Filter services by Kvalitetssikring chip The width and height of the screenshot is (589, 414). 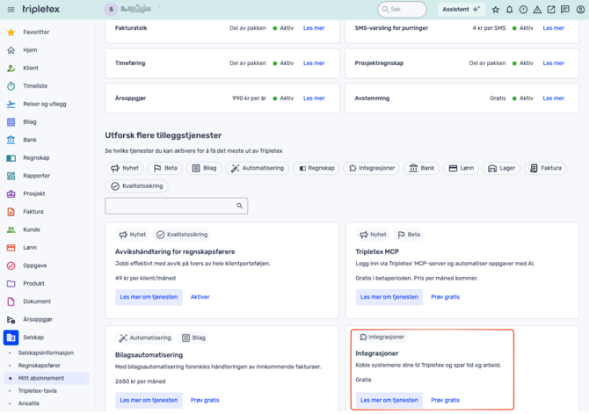(137, 186)
